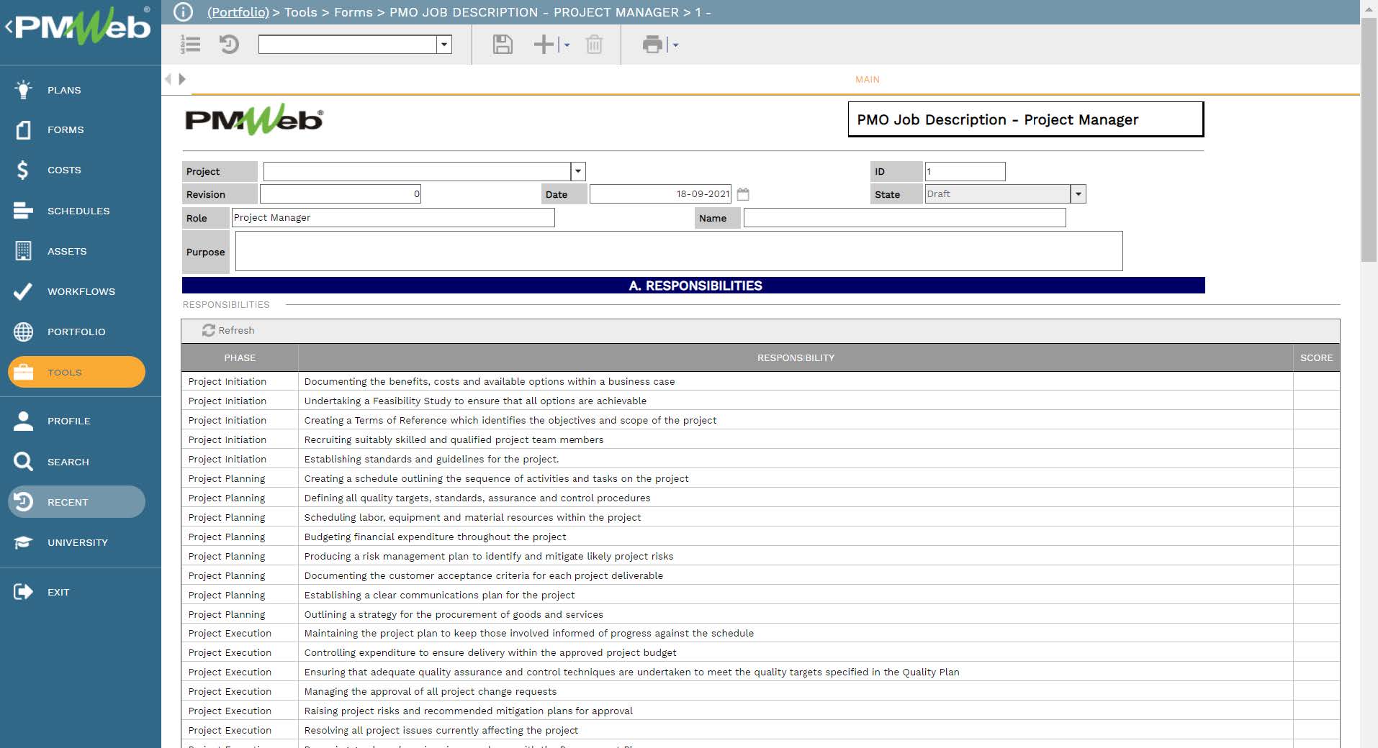Click into the Revision number field
This screenshot has height=748, width=1378.
(341, 194)
